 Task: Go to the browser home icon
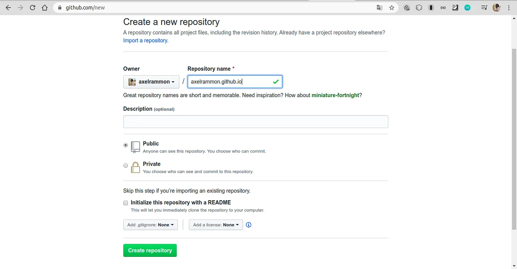tap(45, 8)
